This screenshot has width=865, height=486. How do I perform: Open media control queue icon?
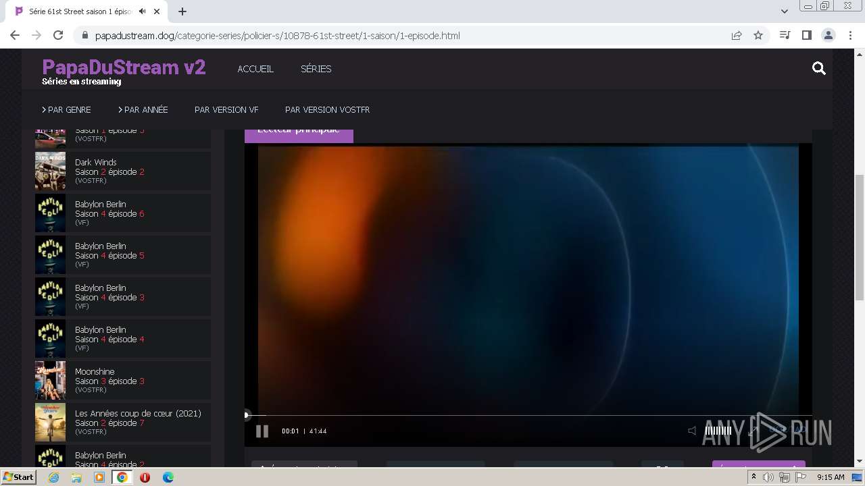[x=785, y=35]
